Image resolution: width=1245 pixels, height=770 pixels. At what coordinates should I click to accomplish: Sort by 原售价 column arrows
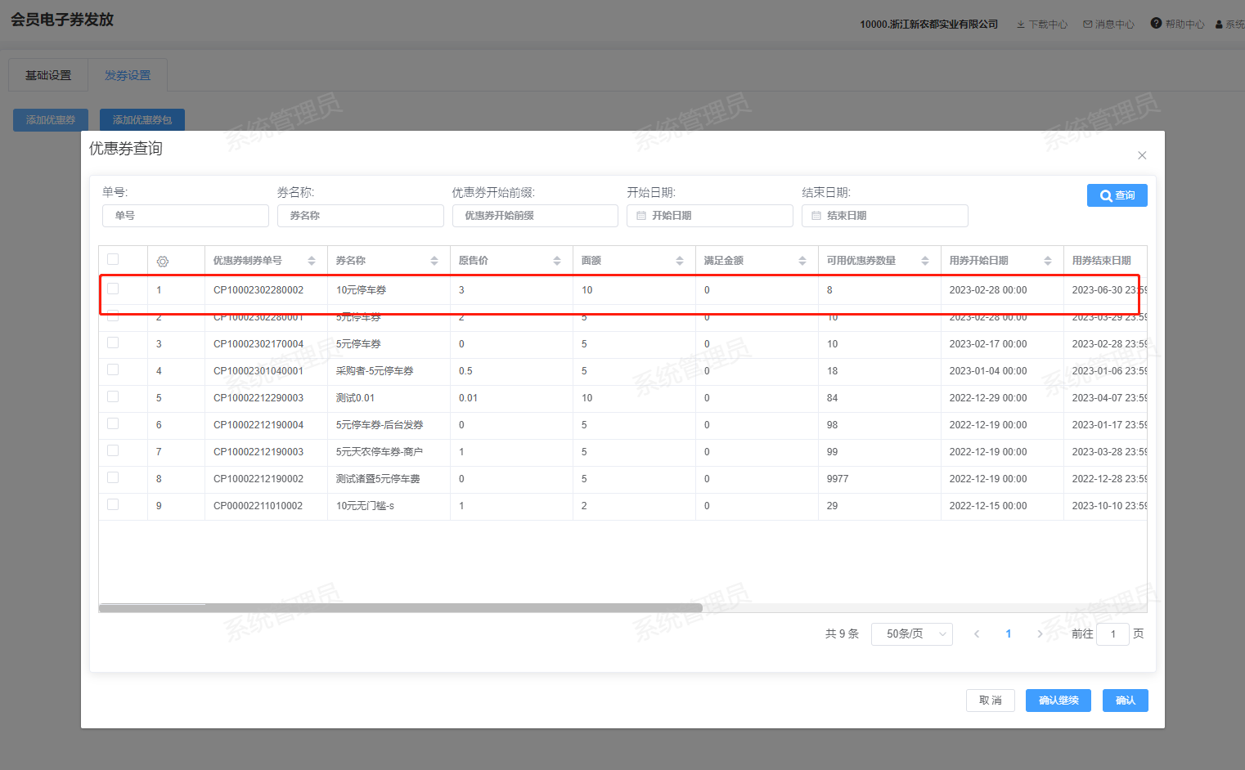click(557, 261)
